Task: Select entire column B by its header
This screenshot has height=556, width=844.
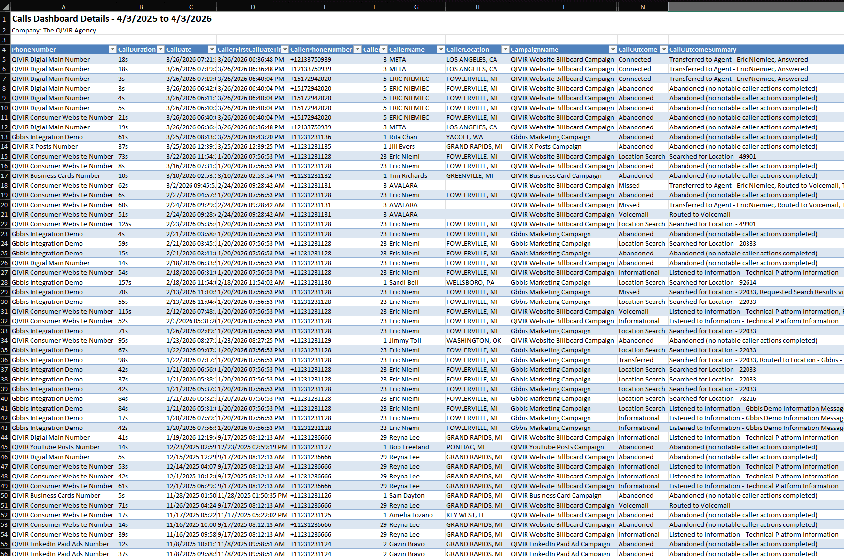Action: 141,6
